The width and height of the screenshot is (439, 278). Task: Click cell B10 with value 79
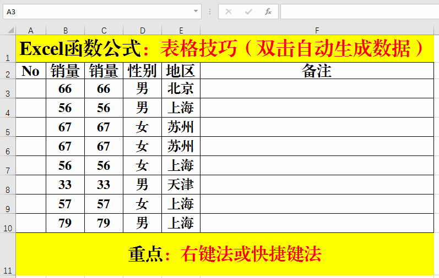point(65,223)
